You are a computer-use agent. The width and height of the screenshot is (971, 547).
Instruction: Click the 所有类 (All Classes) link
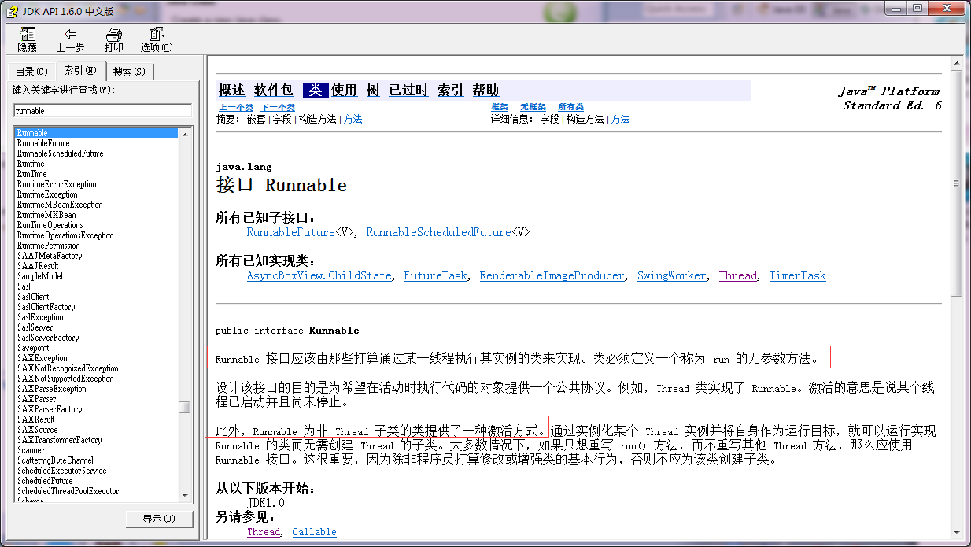tap(570, 108)
